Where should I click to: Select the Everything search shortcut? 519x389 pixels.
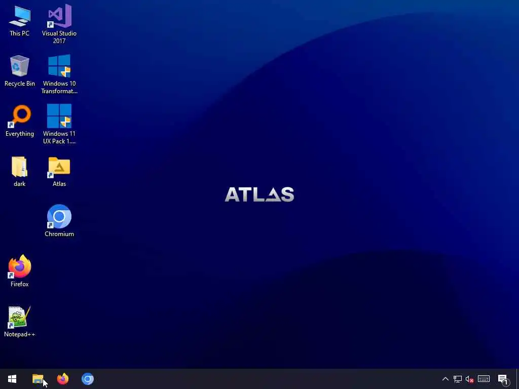(20, 121)
